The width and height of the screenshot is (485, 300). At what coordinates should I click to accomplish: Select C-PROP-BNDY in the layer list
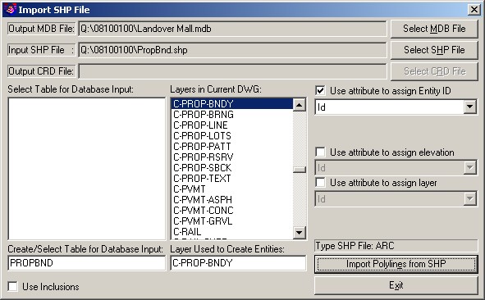tap(232, 104)
